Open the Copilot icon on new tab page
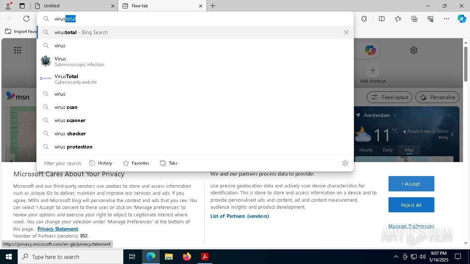 pos(370,50)
